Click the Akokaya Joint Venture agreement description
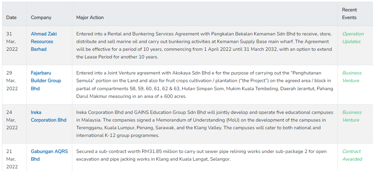This screenshot has height=171, width=373. click(204, 84)
